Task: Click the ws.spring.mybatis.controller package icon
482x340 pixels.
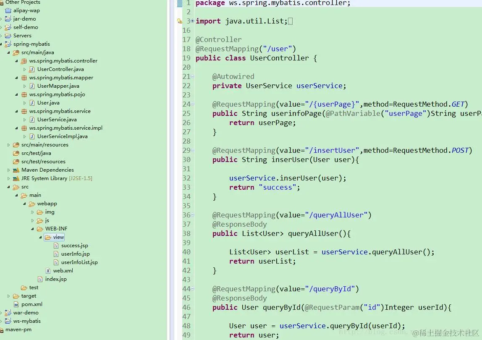Action: point(24,61)
